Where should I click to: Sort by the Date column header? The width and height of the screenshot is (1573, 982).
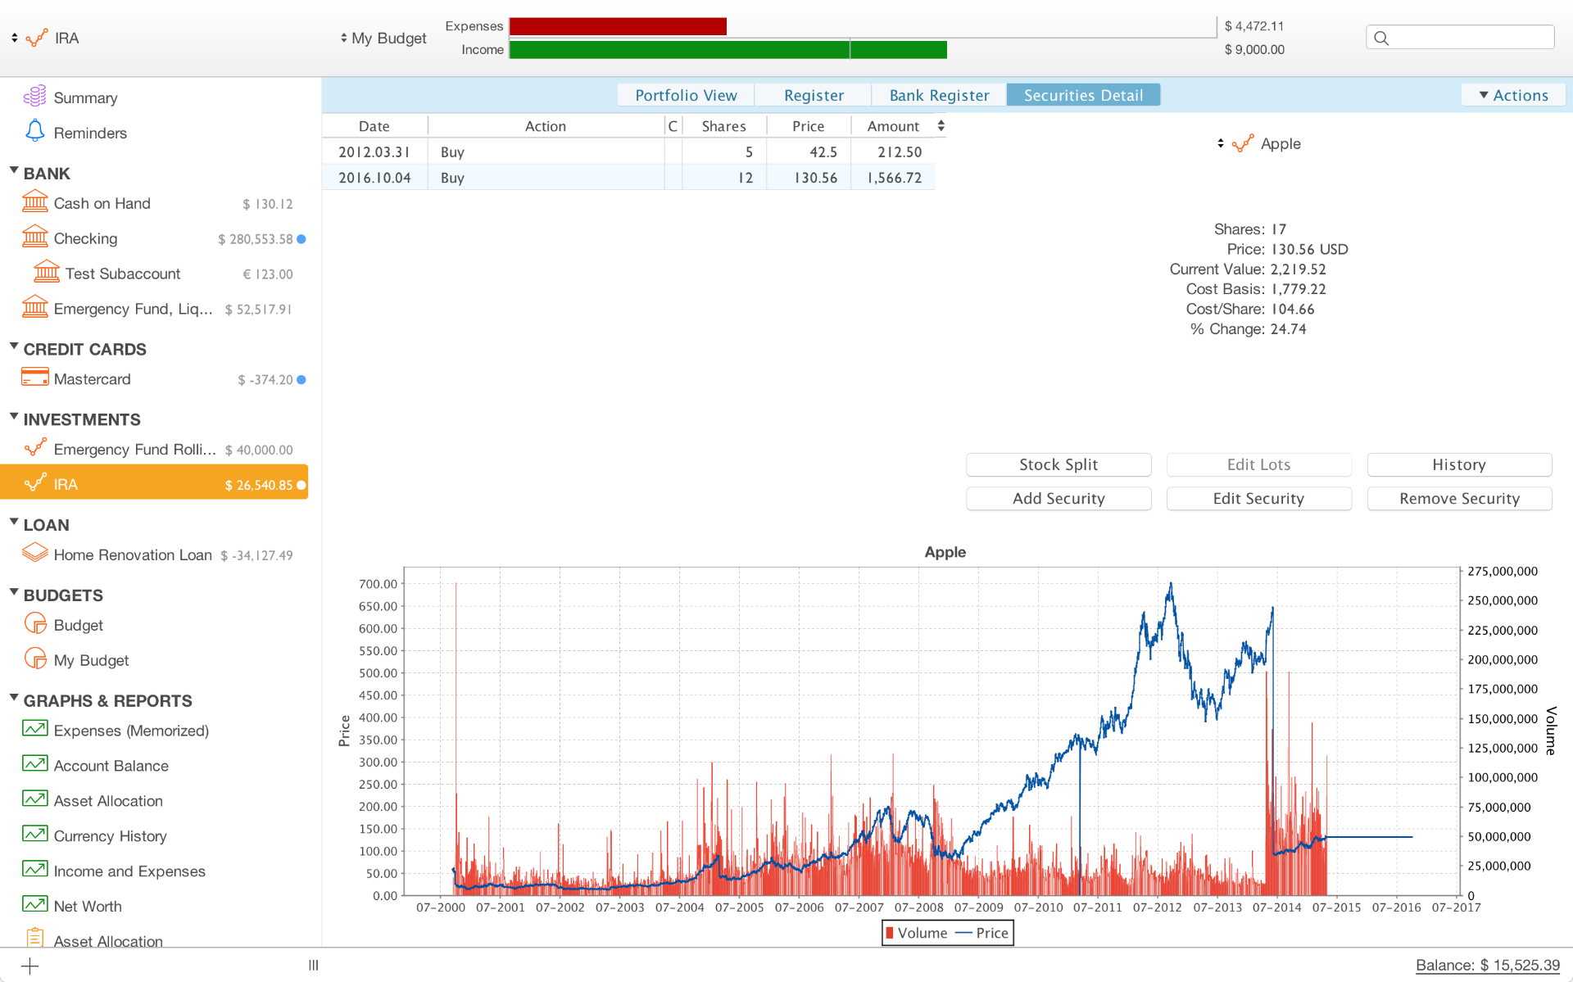(x=374, y=126)
